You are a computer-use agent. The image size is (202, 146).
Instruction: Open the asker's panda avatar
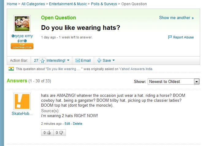pyautogui.click(x=22, y=24)
